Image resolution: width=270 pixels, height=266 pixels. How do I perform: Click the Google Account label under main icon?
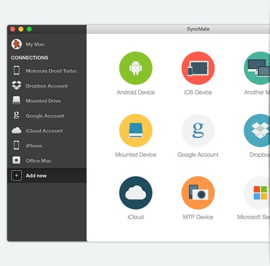(198, 155)
